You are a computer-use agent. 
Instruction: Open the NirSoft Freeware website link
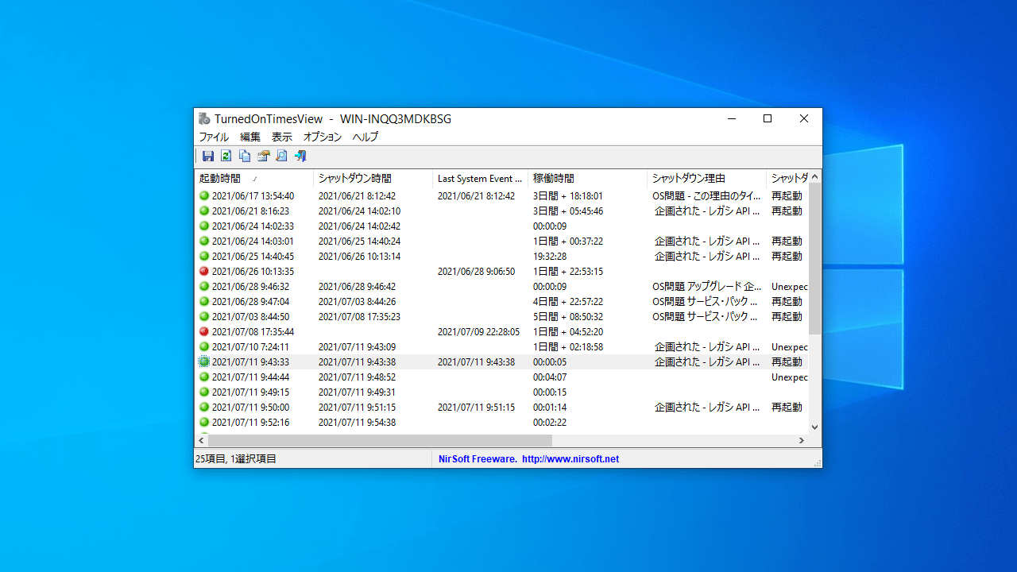pos(528,459)
